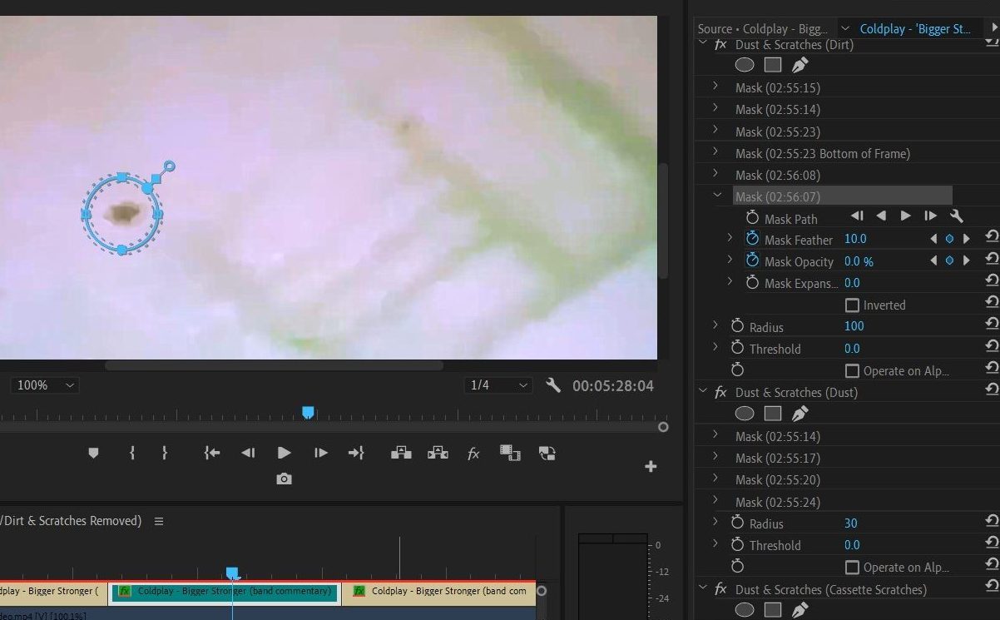Screen dimensions: 1000x620
Task: Go to In point
Action: (212, 453)
